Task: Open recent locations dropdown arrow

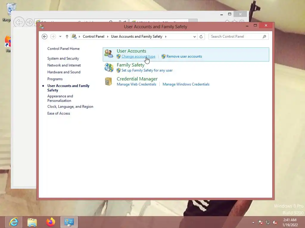Action: (x=60, y=37)
